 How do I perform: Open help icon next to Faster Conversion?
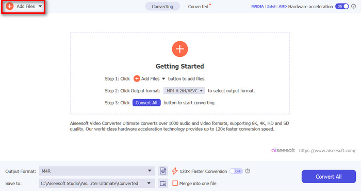(248, 171)
